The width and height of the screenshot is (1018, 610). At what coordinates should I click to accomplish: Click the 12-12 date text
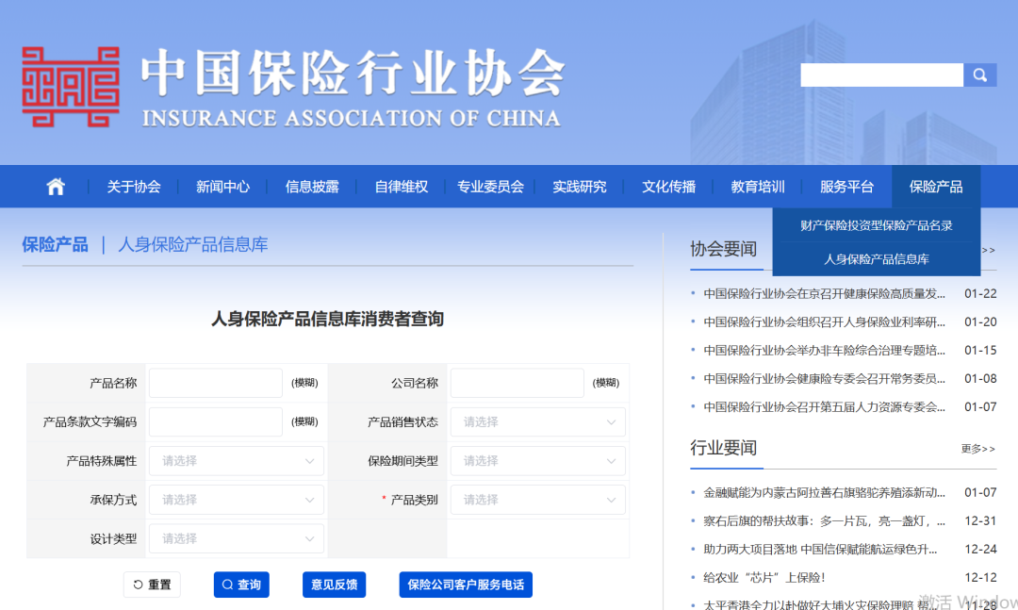(980, 578)
